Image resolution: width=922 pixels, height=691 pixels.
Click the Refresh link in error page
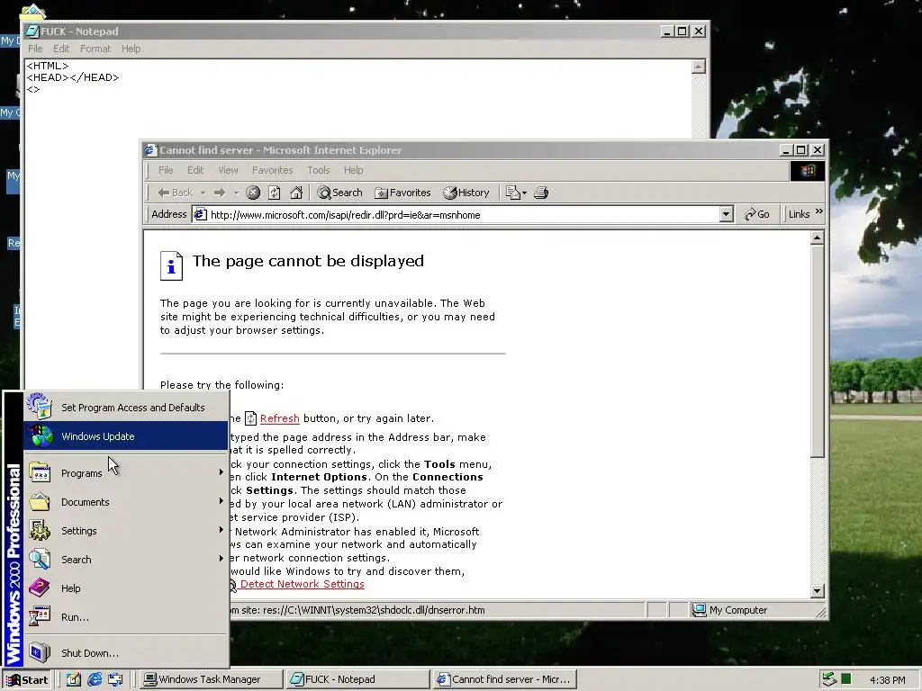pos(279,418)
